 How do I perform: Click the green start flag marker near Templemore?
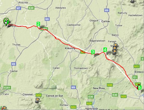pos(6,21)
